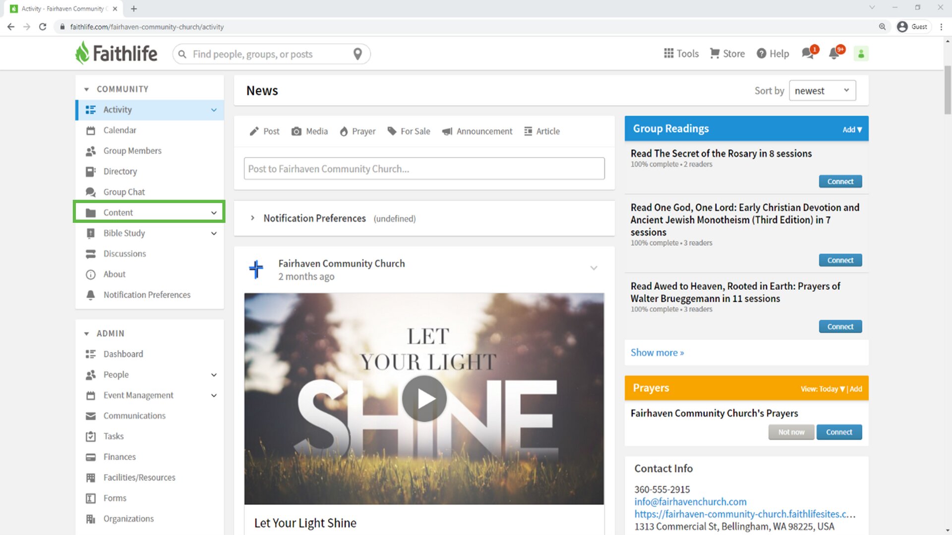This screenshot has height=535, width=952.
Task: Open the admin Dashboard
Action: point(150,354)
